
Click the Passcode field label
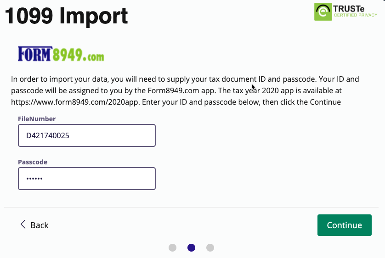[33, 162]
